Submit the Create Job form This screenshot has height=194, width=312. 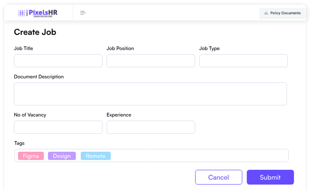click(x=270, y=177)
